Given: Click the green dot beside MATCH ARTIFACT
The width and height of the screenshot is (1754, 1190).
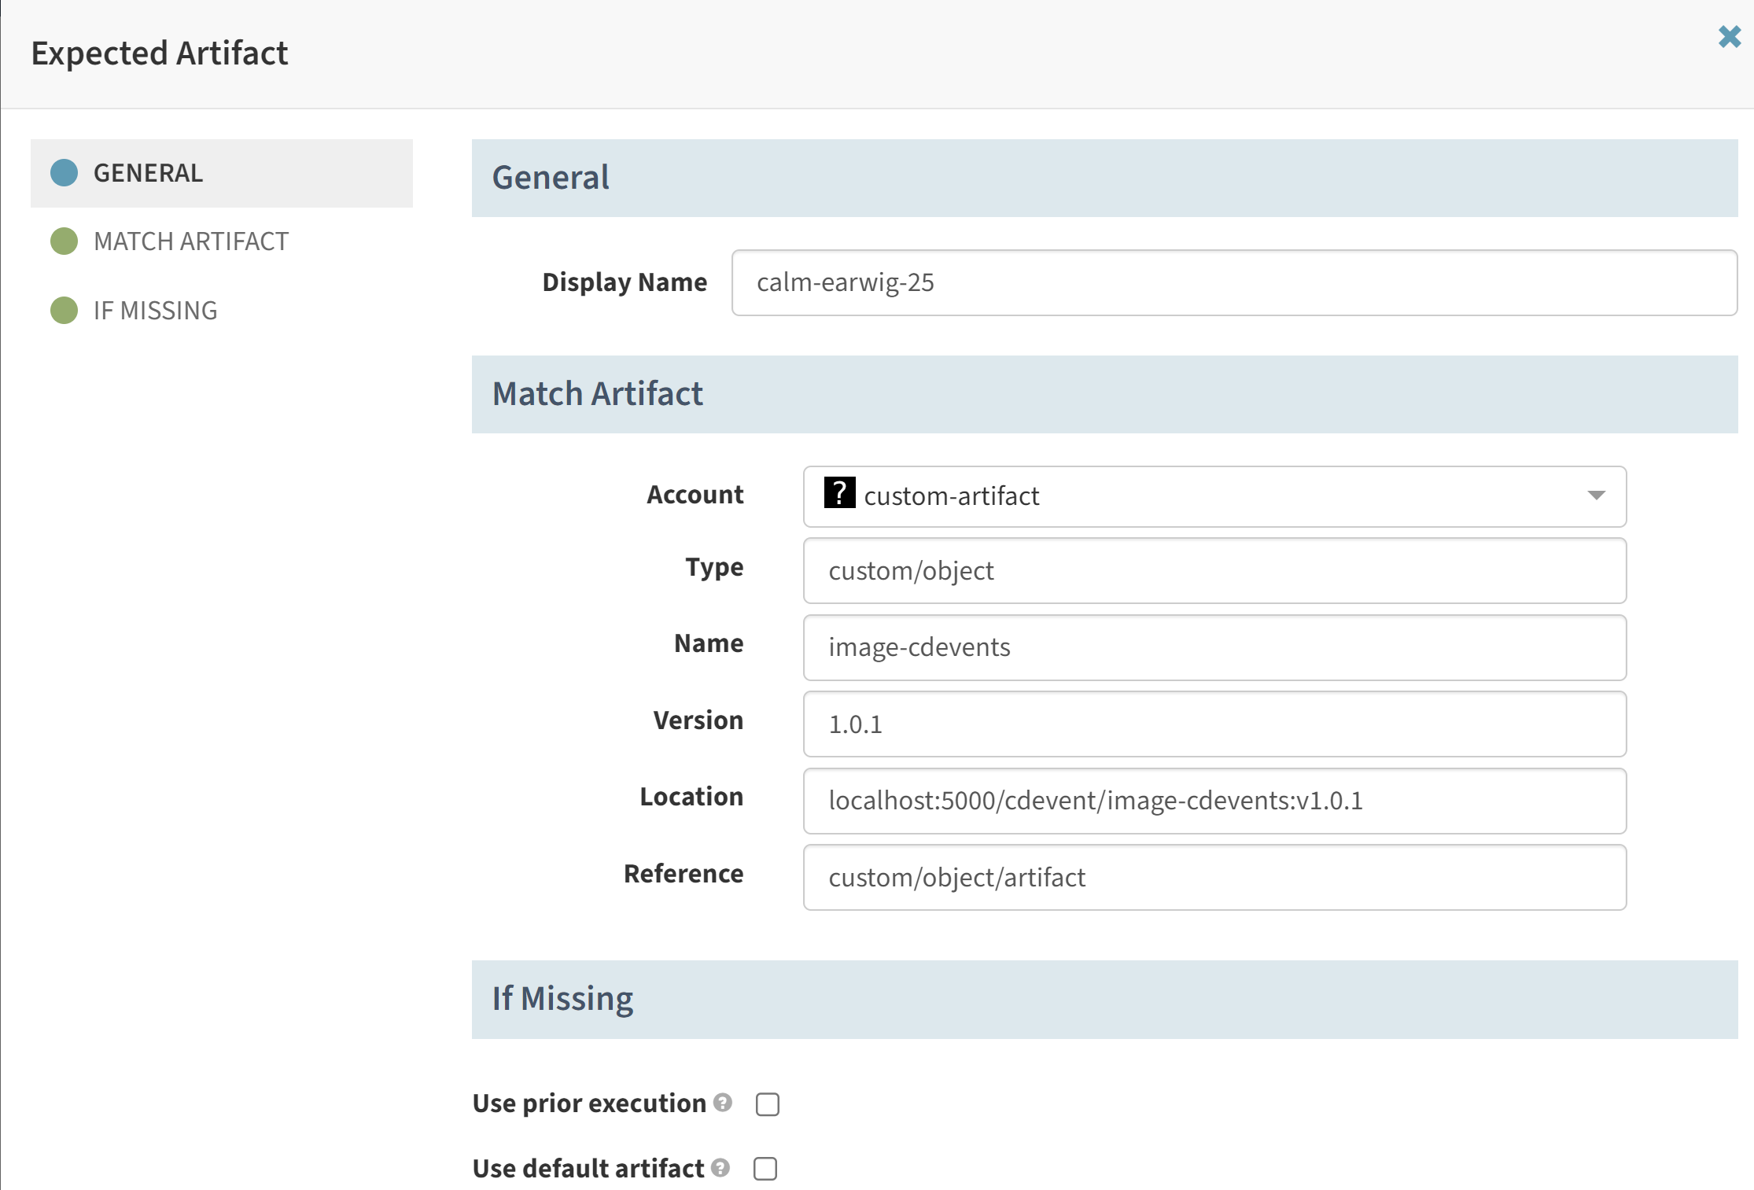Looking at the screenshot, I should click(64, 241).
